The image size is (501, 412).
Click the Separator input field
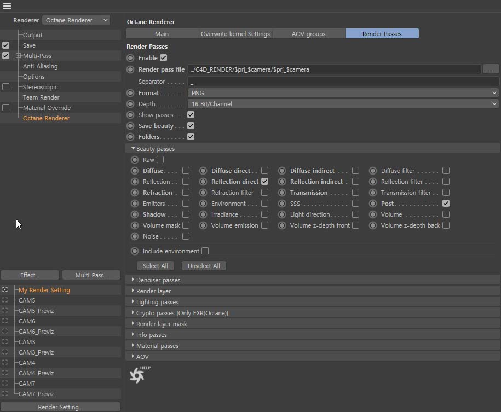pos(343,82)
